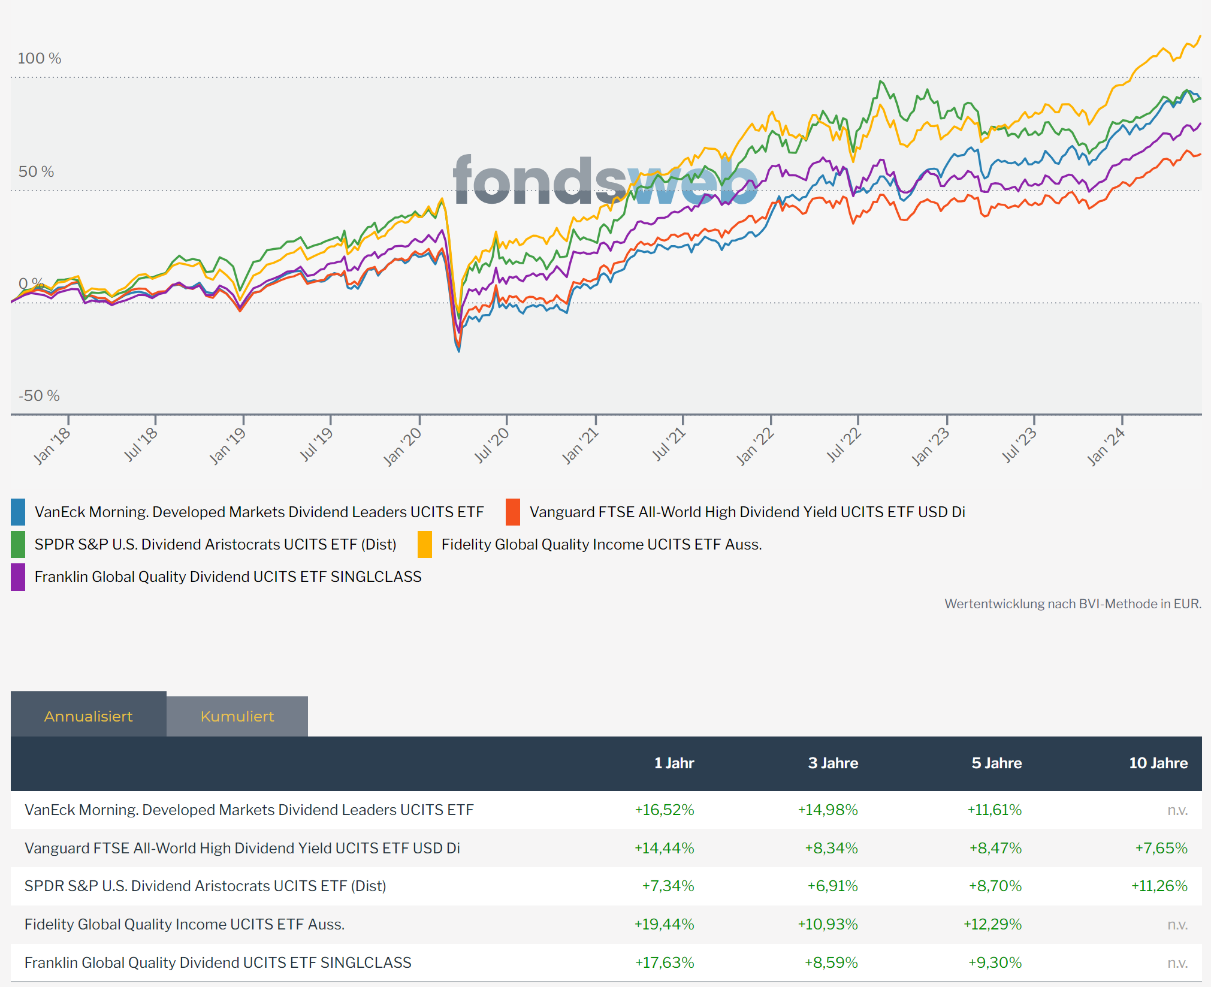Click the fondsweb watermark logo in chart
Screen dimensions: 1211x987
click(x=605, y=180)
